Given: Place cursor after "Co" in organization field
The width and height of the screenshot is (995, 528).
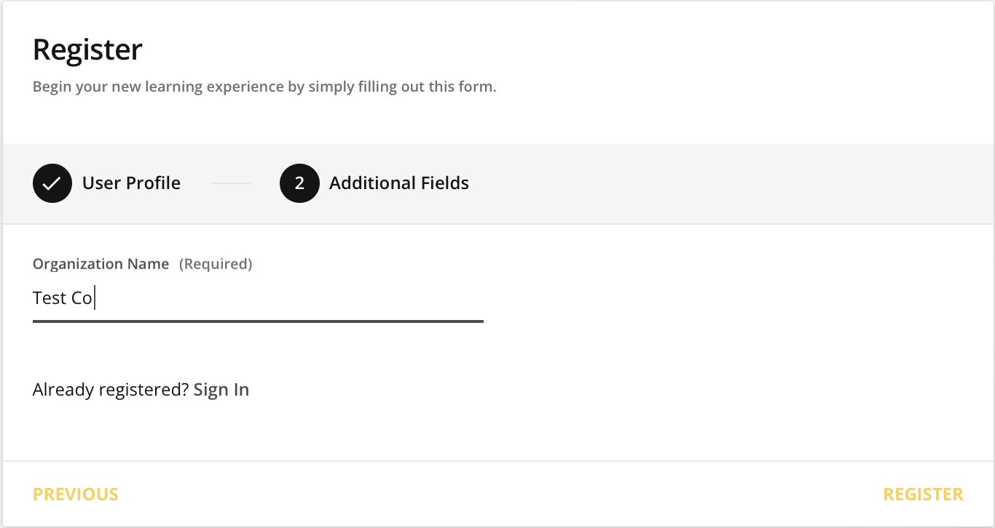Looking at the screenshot, I should (94, 298).
